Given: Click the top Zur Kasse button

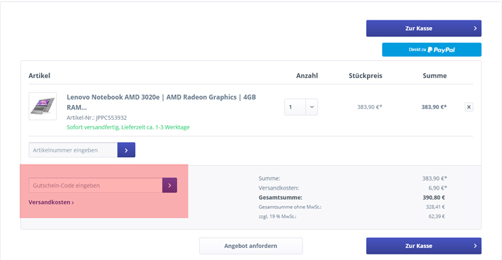Looking at the screenshot, I should coord(423,28).
